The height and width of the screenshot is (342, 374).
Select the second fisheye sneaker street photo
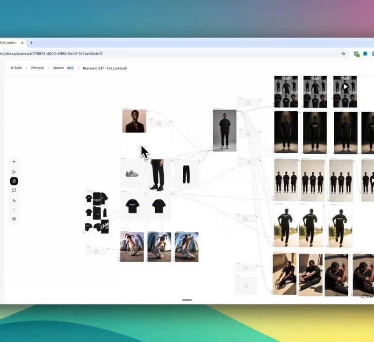[159, 247]
